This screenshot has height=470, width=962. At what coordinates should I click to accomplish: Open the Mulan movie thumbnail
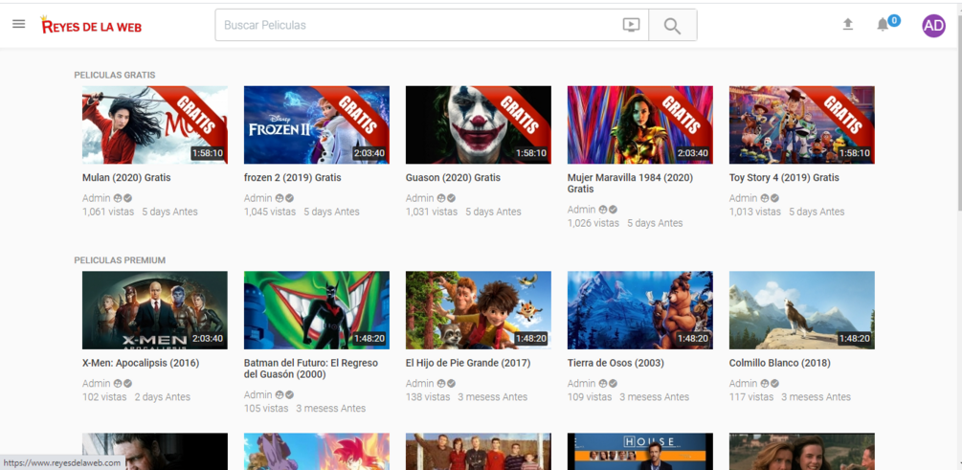(155, 124)
